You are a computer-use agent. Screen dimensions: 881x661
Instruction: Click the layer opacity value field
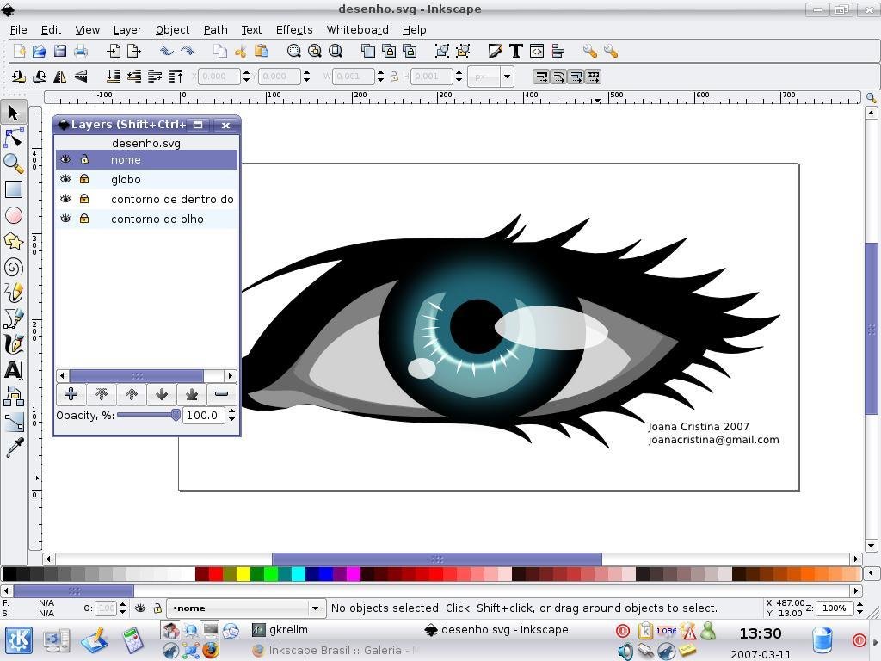coord(203,416)
